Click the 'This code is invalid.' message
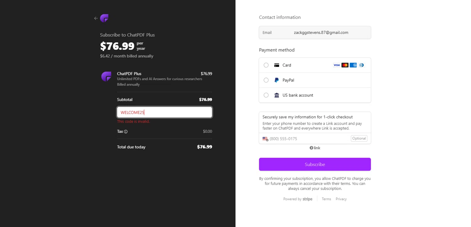471x227 pixels. coord(133,122)
